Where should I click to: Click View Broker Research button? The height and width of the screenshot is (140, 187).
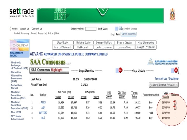point(164,85)
